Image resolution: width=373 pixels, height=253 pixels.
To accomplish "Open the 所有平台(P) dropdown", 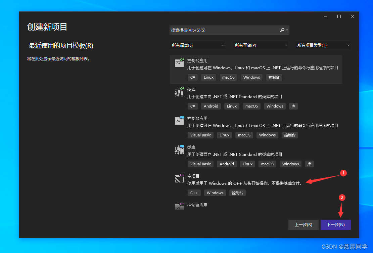I will click(x=260, y=45).
